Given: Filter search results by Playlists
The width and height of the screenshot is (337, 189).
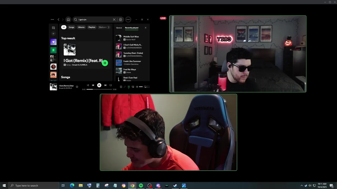Looking at the screenshot, I should pyautogui.click(x=92, y=27).
